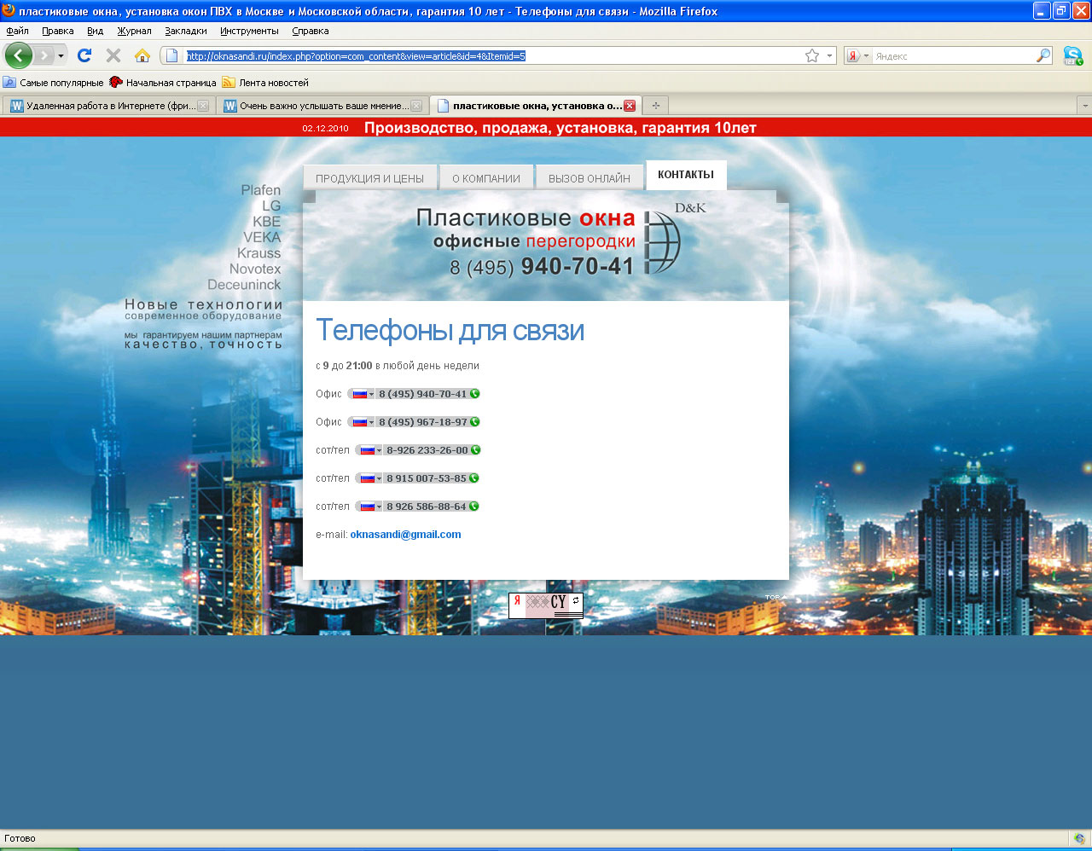The height and width of the screenshot is (851, 1092).
Task: Open the ПРОДУКЦИЯ И ЦЕНЫ page tab
Action: pyautogui.click(x=370, y=178)
